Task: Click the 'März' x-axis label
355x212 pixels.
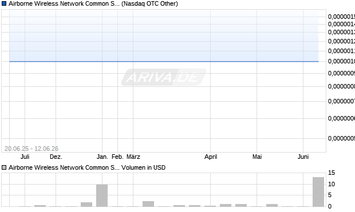Action: coord(133,157)
